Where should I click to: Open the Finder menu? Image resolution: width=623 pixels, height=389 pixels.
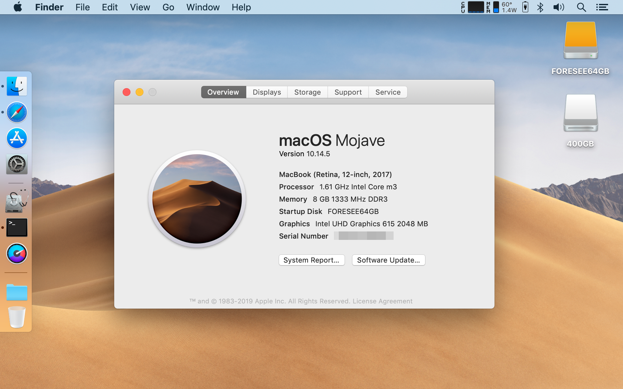pos(49,7)
